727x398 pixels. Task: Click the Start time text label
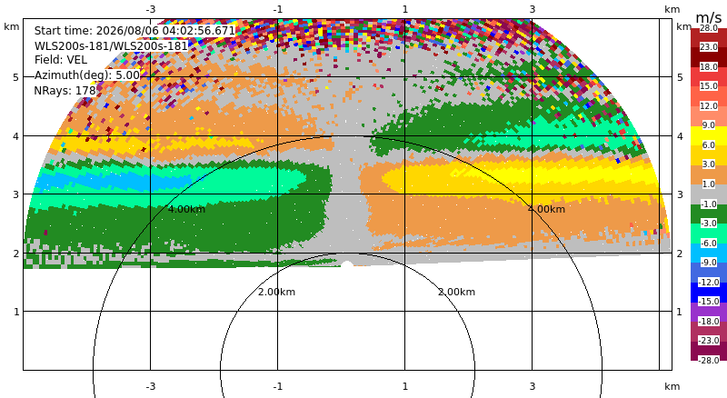(134, 31)
